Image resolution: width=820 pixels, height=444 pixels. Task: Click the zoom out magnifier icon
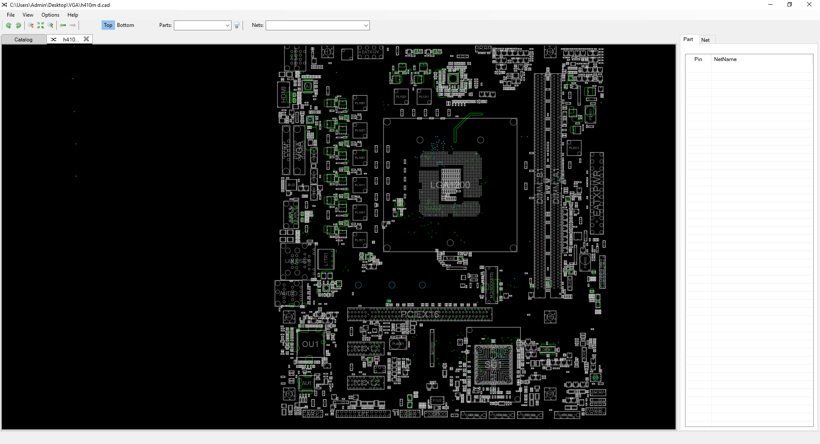pos(31,26)
